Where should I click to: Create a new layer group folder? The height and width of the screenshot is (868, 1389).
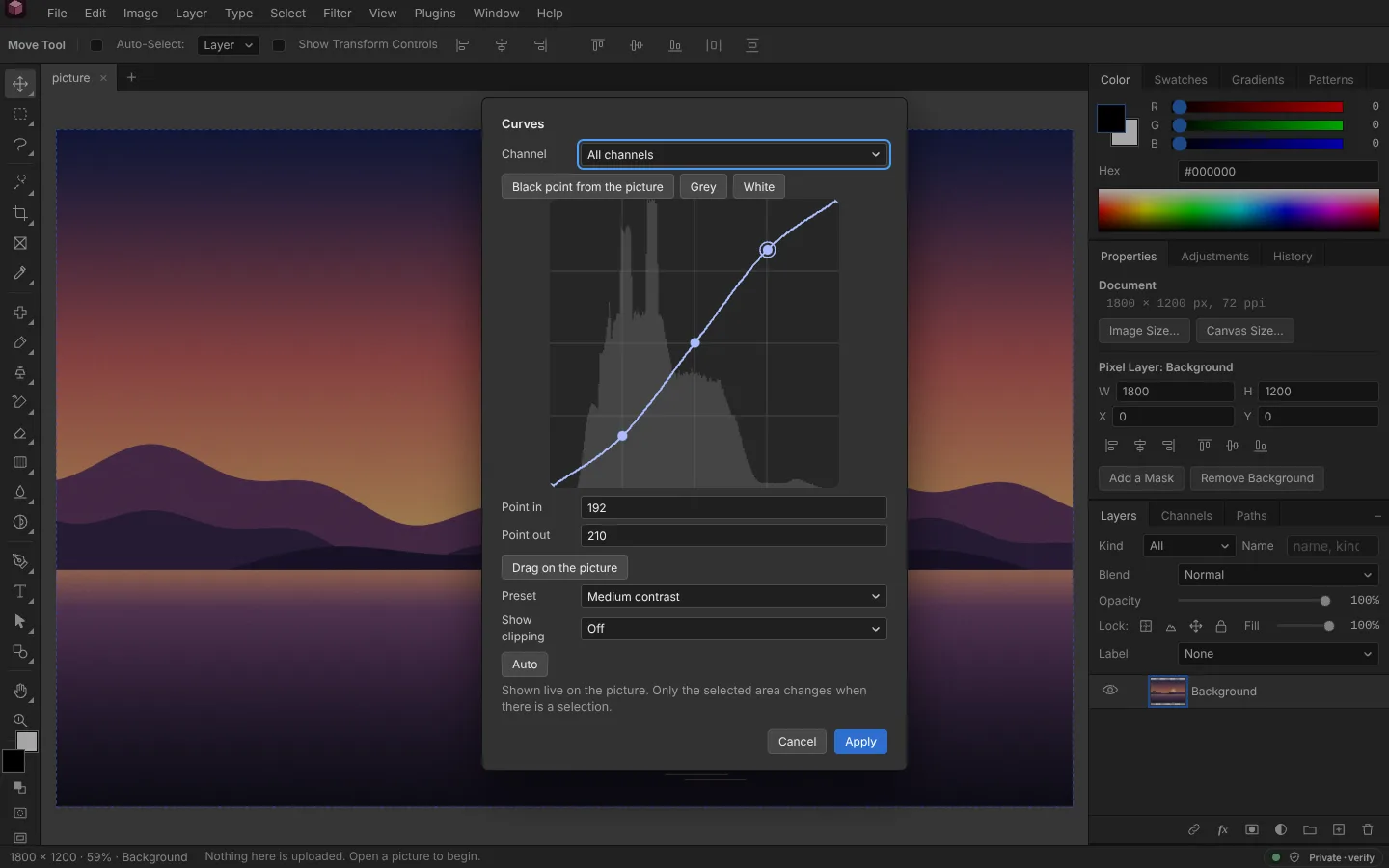(1310, 829)
